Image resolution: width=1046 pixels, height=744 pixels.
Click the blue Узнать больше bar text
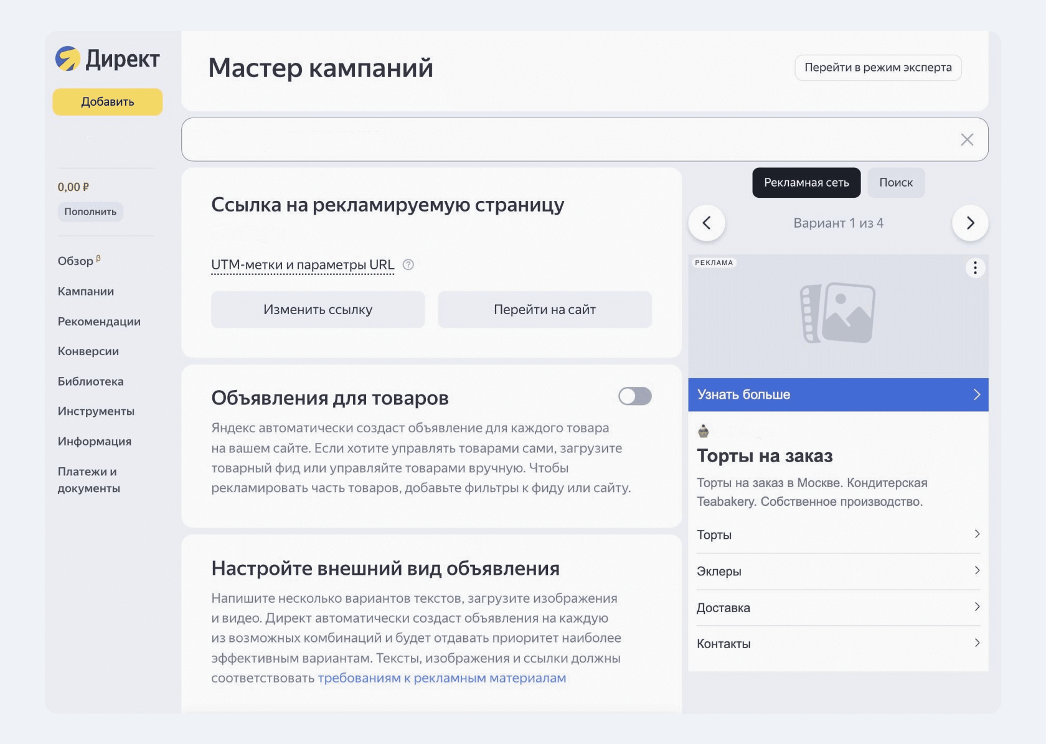pos(743,394)
